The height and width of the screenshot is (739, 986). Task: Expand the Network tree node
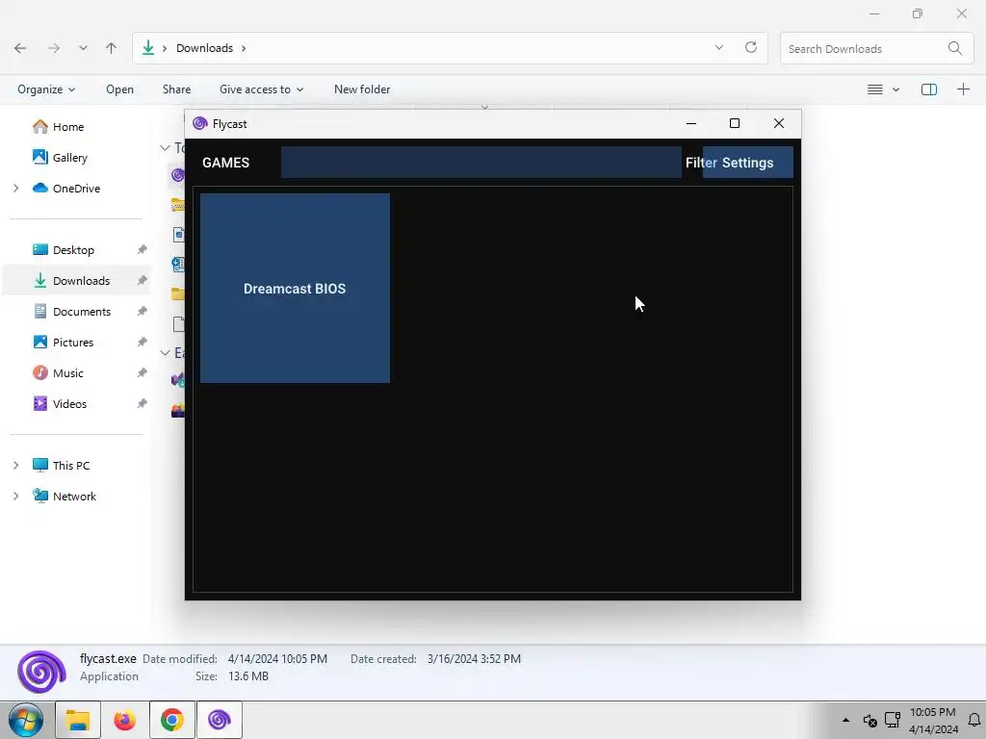pyautogui.click(x=15, y=497)
